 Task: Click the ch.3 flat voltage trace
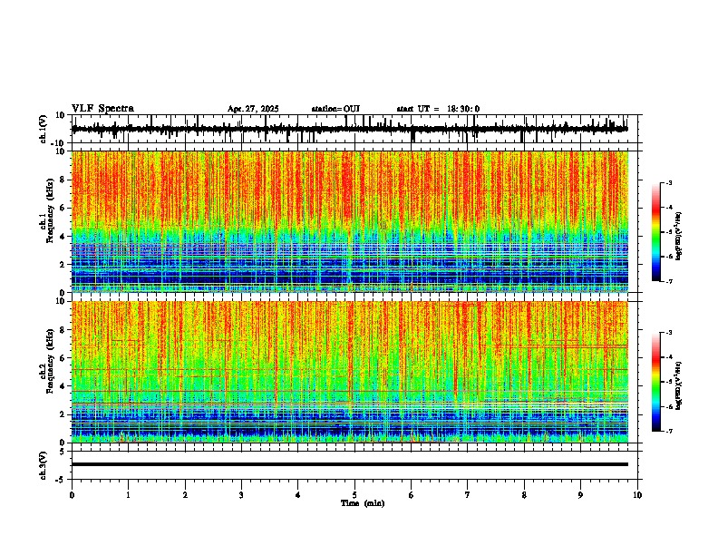pyautogui.click(x=350, y=464)
